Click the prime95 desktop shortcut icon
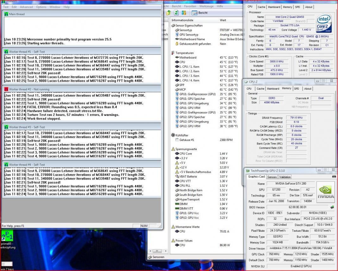This screenshot has width=338, height=271. click(x=7, y=236)
